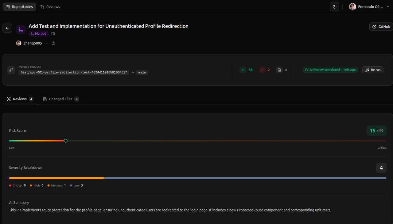The height and width of the screenshot is (224, 393).
Task: Click the files changed document icon
Action: pos(279,70)
